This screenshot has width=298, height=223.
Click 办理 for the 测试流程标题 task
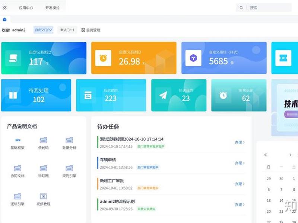tap(240, 142)
